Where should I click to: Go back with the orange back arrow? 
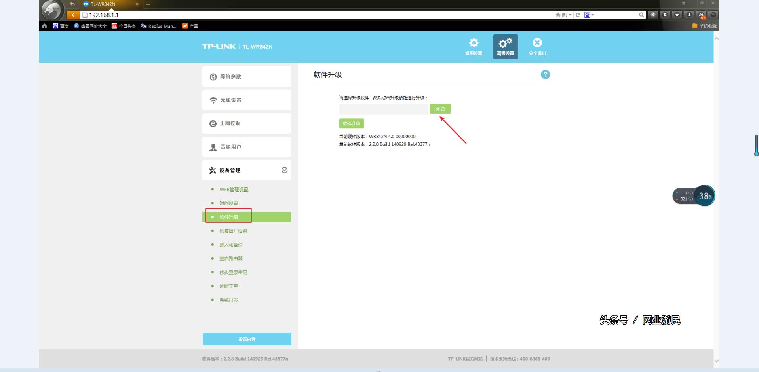click(x=73, y=15)
